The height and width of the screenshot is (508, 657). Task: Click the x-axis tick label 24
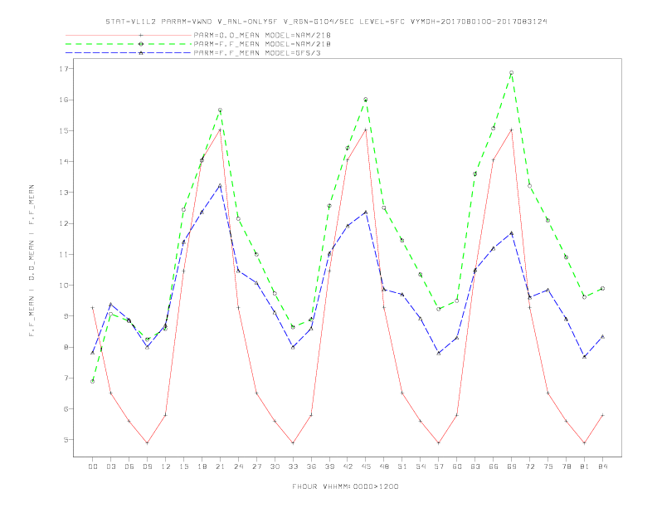[x=238, y=466]
